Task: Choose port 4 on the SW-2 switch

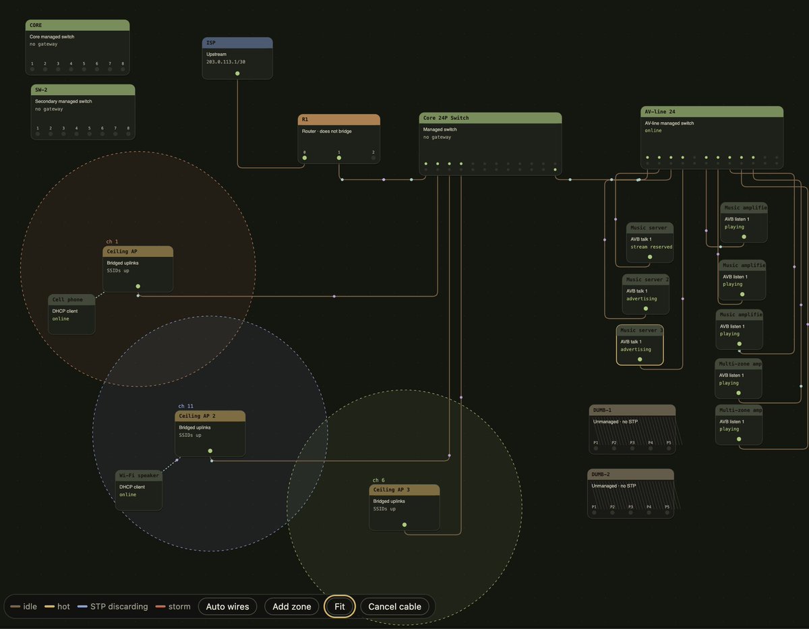Action: (x=77, y=133)
